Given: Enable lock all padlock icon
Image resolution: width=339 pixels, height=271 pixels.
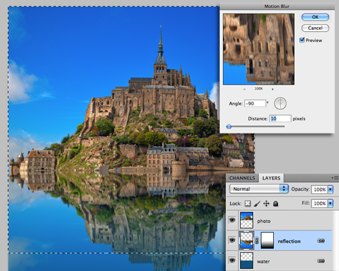Looking at the screenshot, I should [x=275, y=203].
